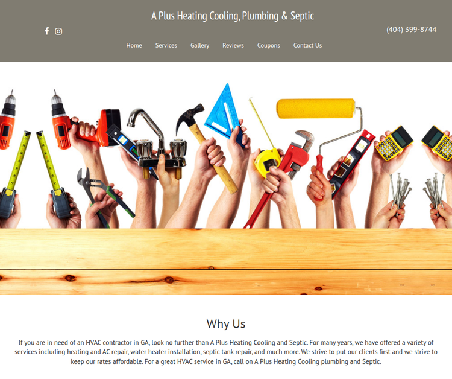Click the wooden plank in the banner
The image size is (452, 379).
point(226,261)
